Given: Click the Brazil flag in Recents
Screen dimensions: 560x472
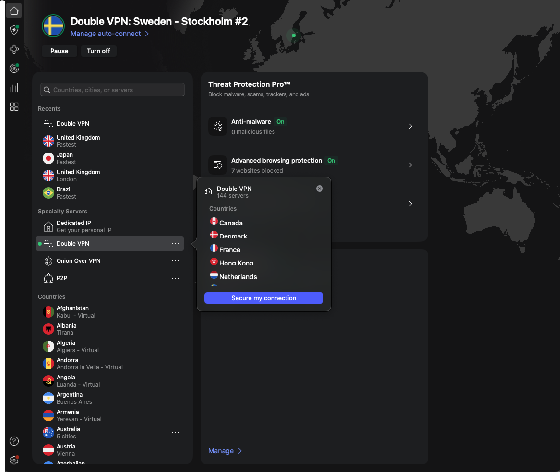Looking at the screenshot, I should click(48, 193).
